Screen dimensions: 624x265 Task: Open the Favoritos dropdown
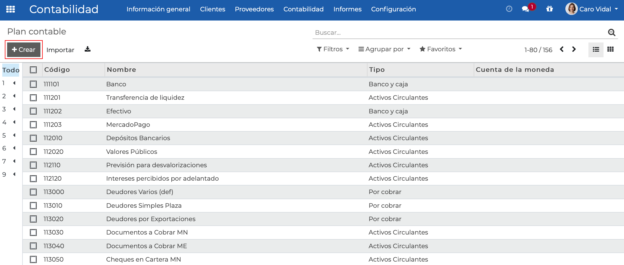pyautogui.click(x=440, y=49)
